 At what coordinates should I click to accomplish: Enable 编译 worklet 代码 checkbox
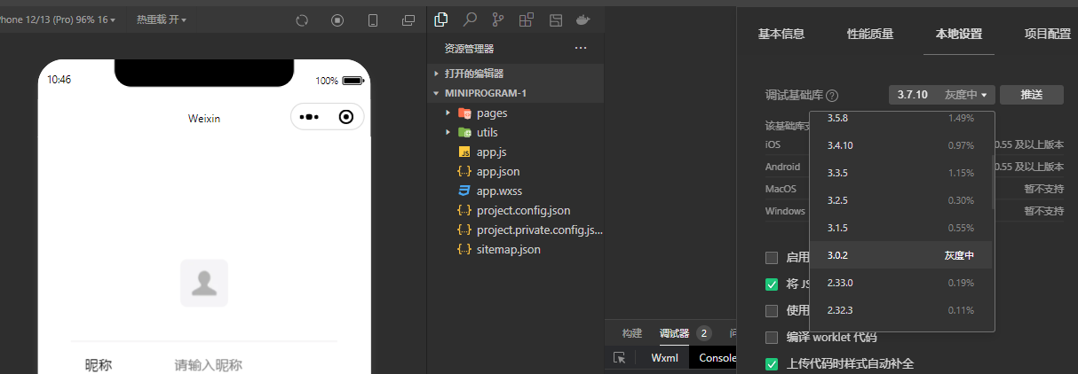[772, 338]
